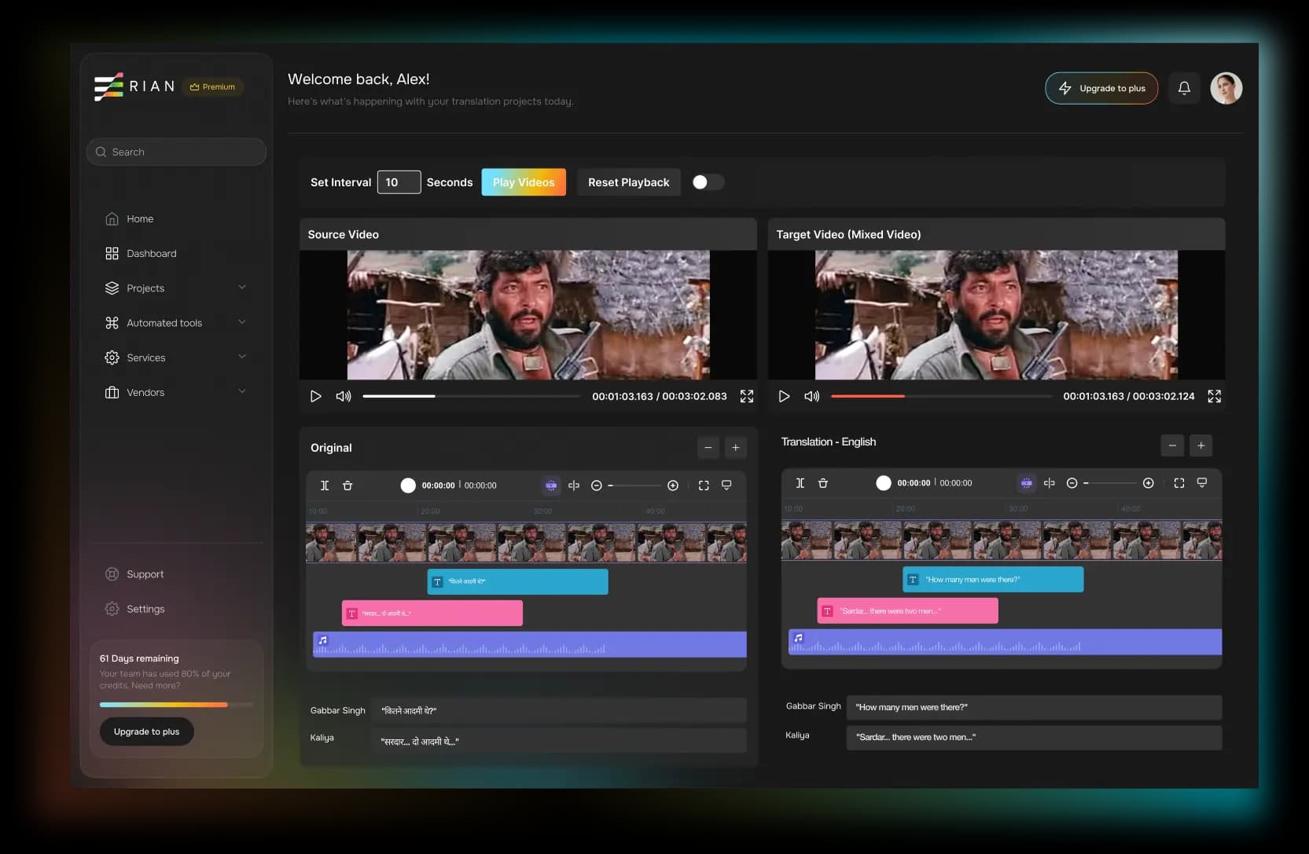The image size is (1309, 854).
Task: Open Support in sidebar
Action: point(134,574)
